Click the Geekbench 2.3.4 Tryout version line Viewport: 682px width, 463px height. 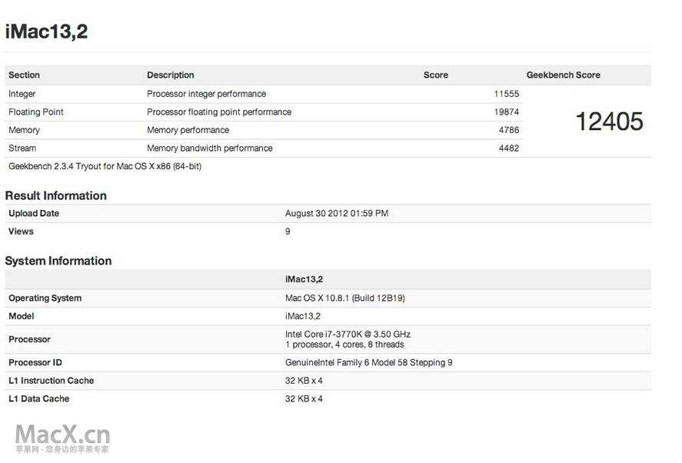point(105,166)
